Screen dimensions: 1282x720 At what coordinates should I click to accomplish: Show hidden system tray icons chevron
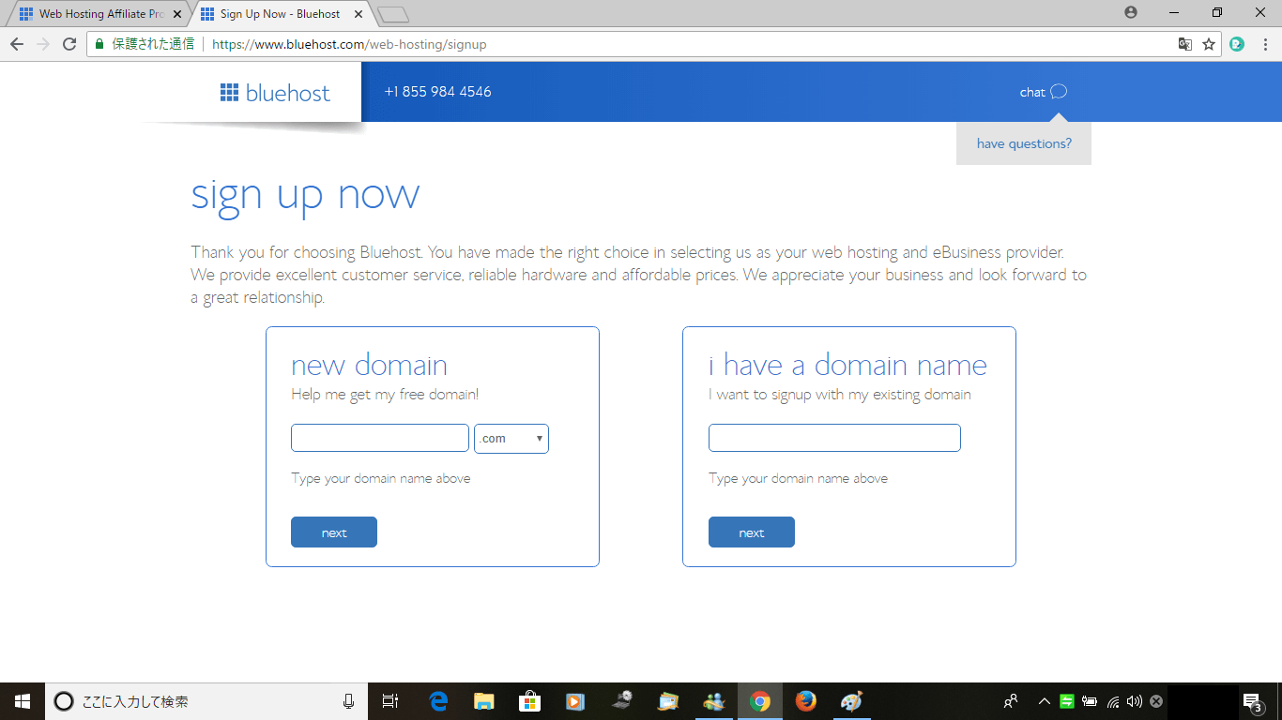pyautogui.click(x=1044, y=701)
